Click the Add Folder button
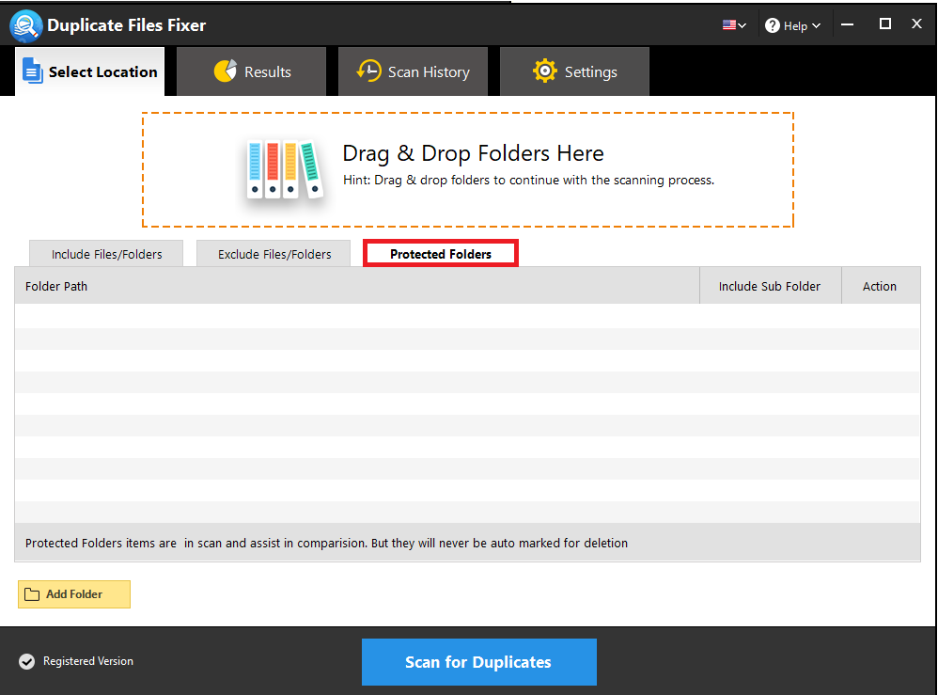Viewport: 938px width, 695px height. 74,594
